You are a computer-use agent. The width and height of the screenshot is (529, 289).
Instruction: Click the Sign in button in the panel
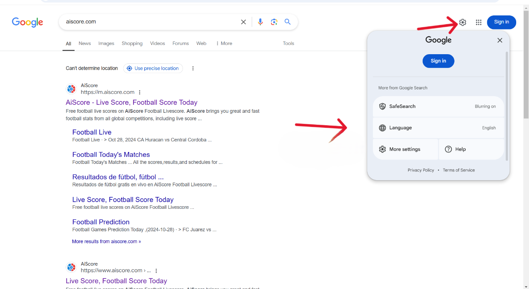pyautogui.click(x=438, y=61)
